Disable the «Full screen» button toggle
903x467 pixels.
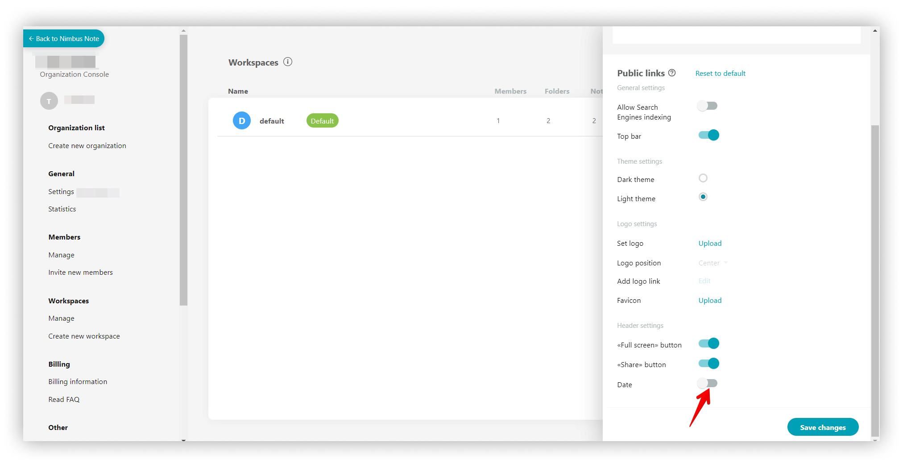coord(708,343)
